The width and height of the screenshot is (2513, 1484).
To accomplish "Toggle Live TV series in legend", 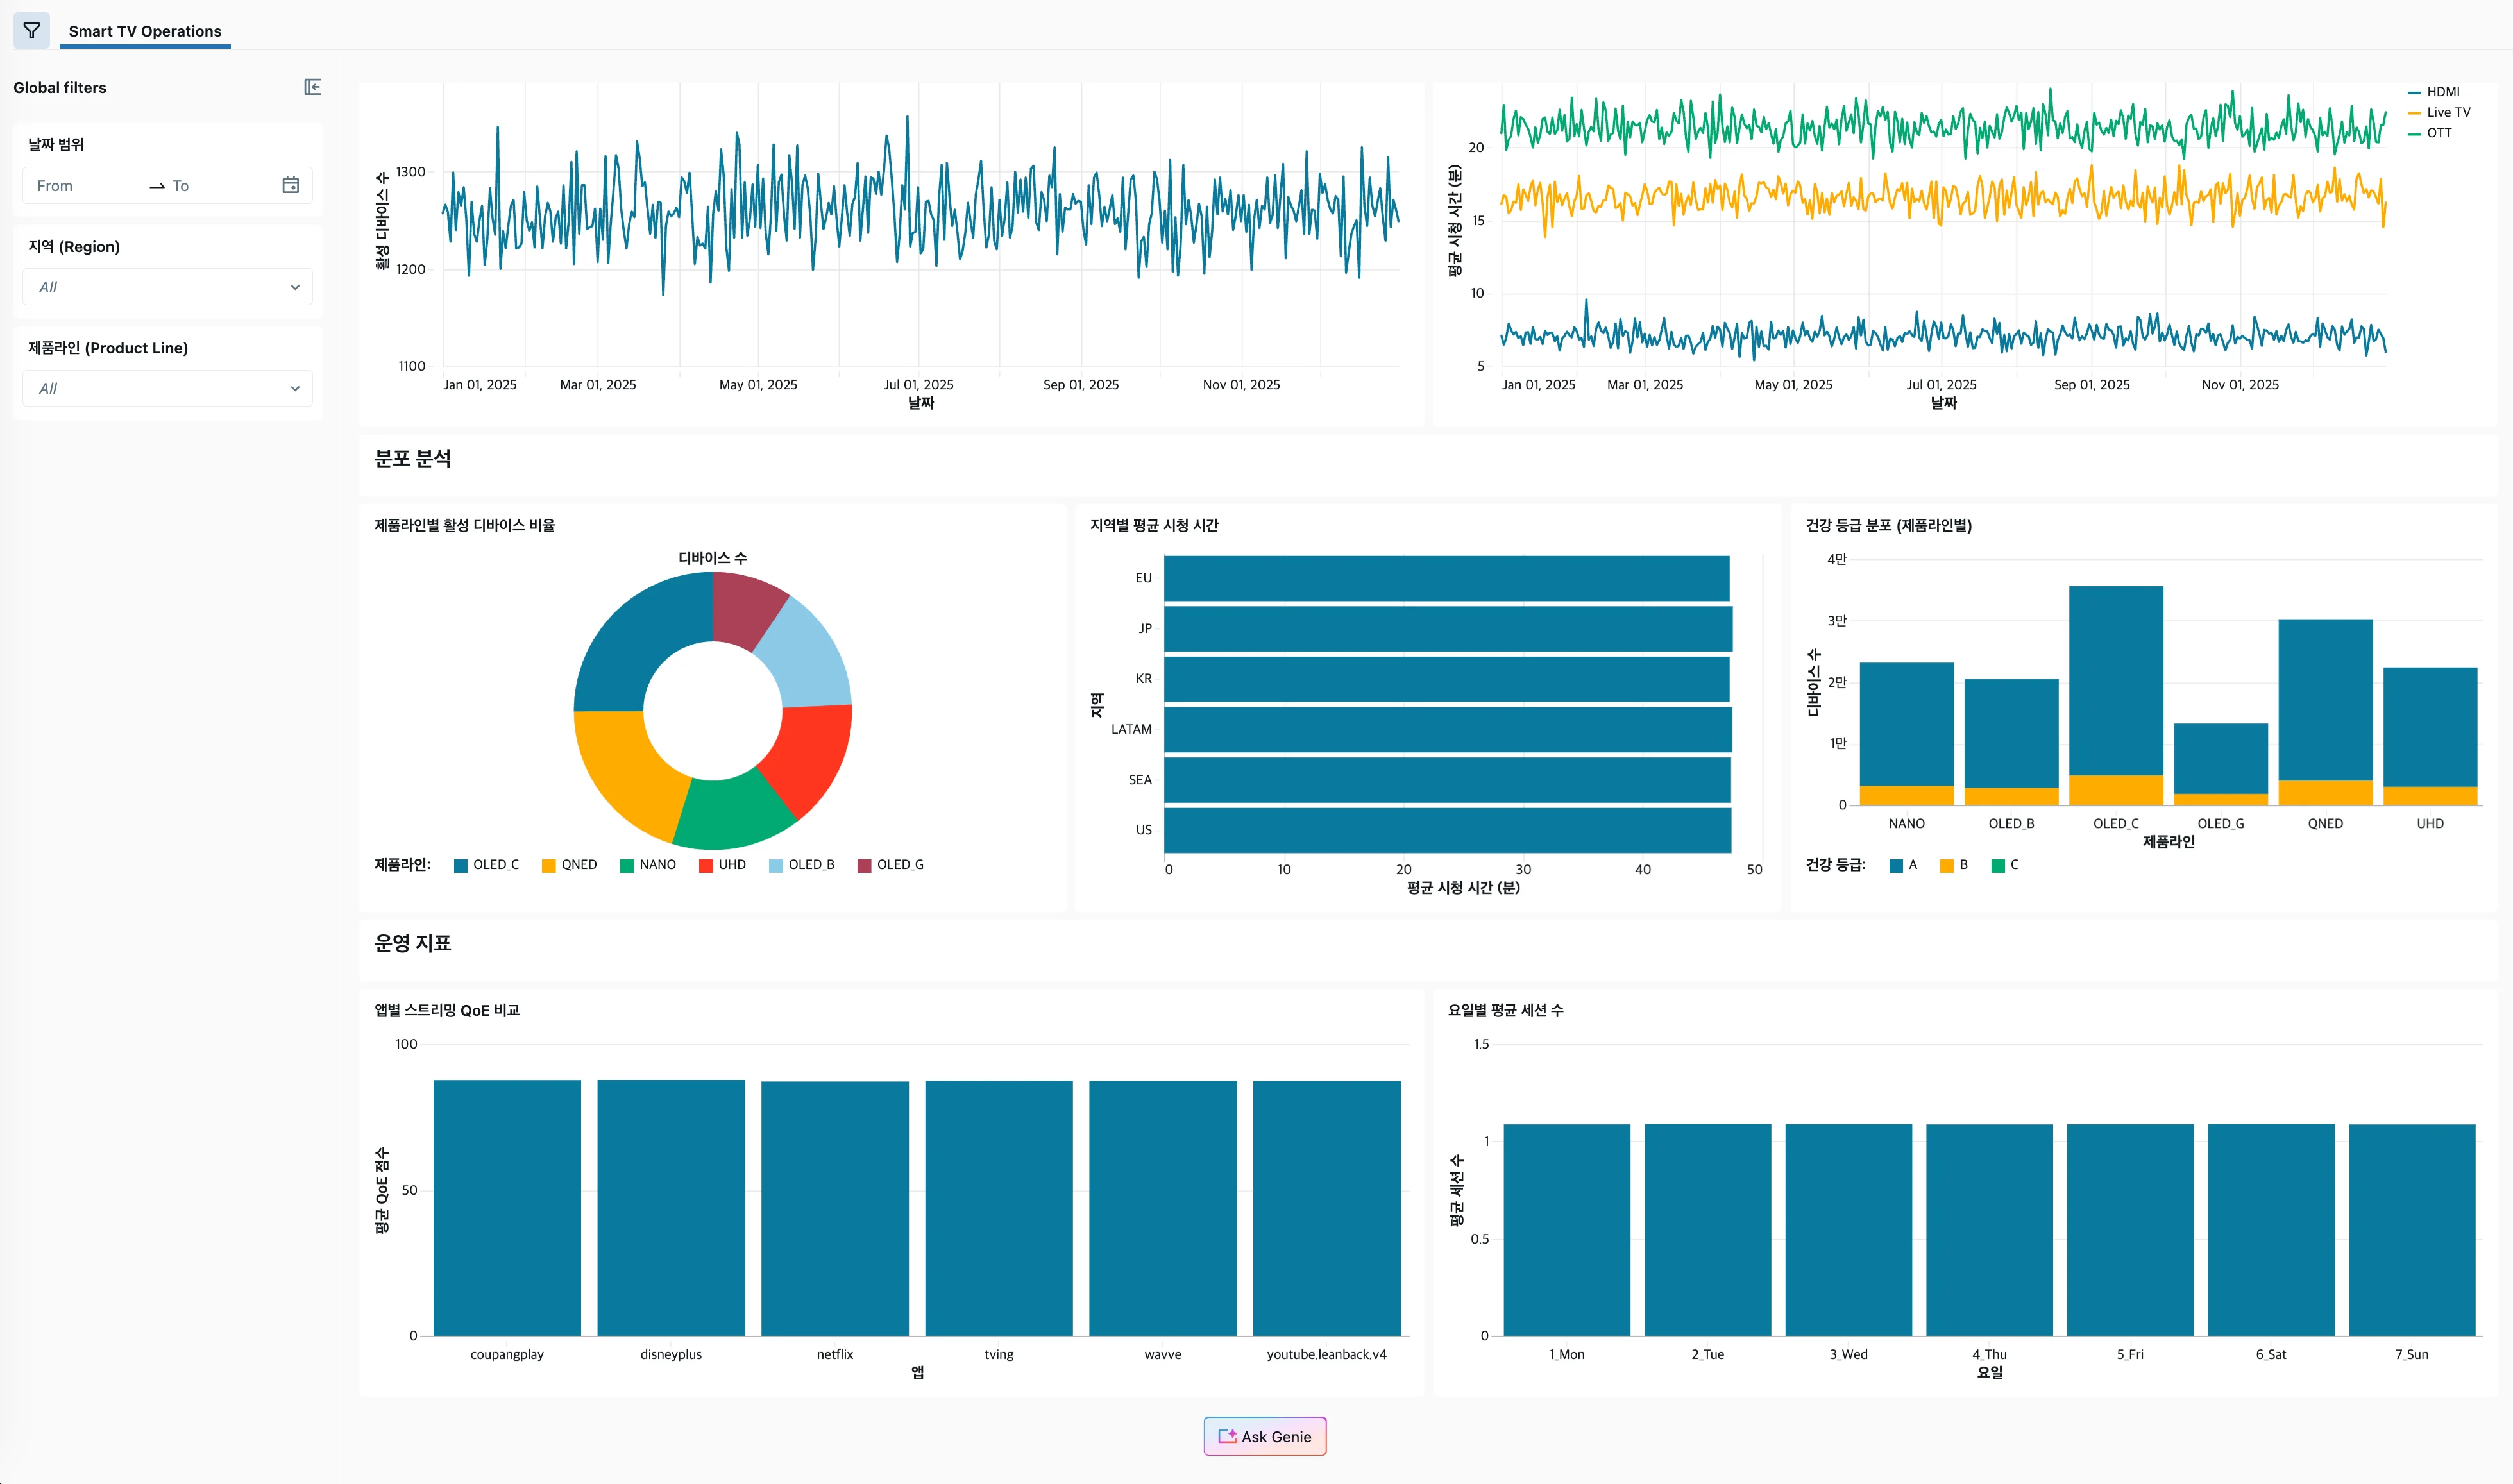I will coord(2438,112).
